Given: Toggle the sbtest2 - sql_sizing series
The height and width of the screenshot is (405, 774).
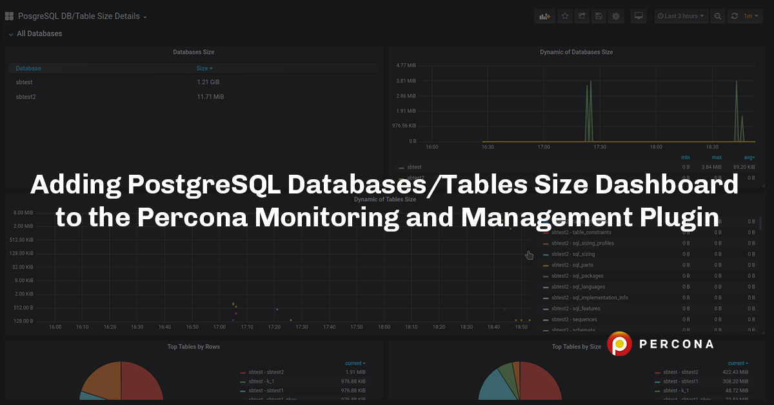Looking at the screenshot, I should point(573,254).
